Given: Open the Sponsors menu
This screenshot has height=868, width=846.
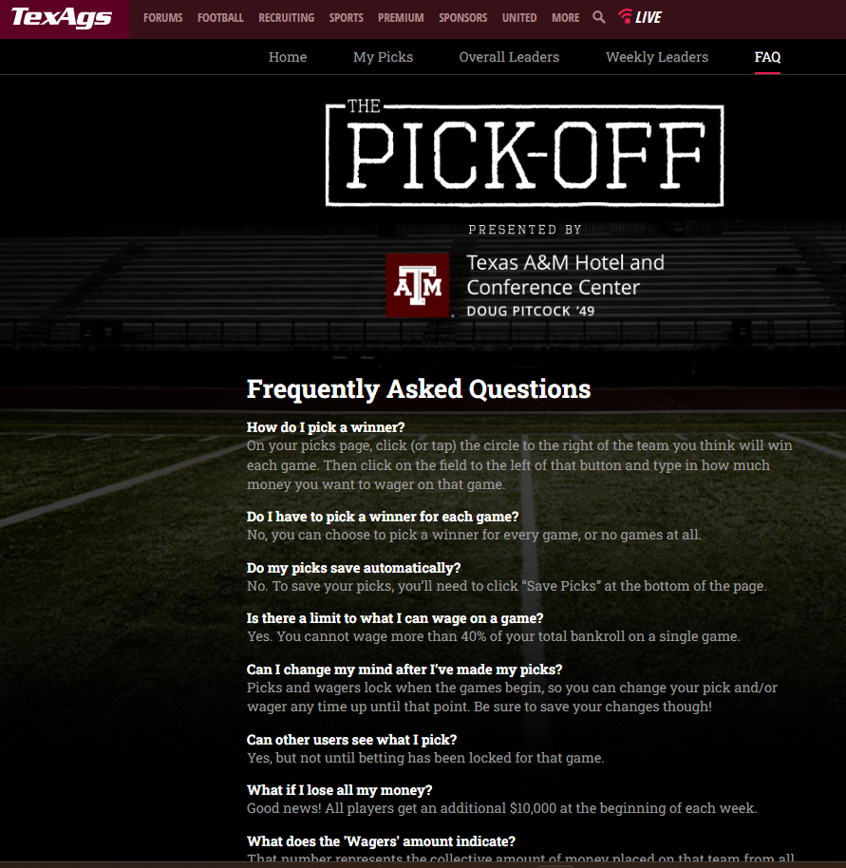Looking at the screenshot, I should point(463,18).
